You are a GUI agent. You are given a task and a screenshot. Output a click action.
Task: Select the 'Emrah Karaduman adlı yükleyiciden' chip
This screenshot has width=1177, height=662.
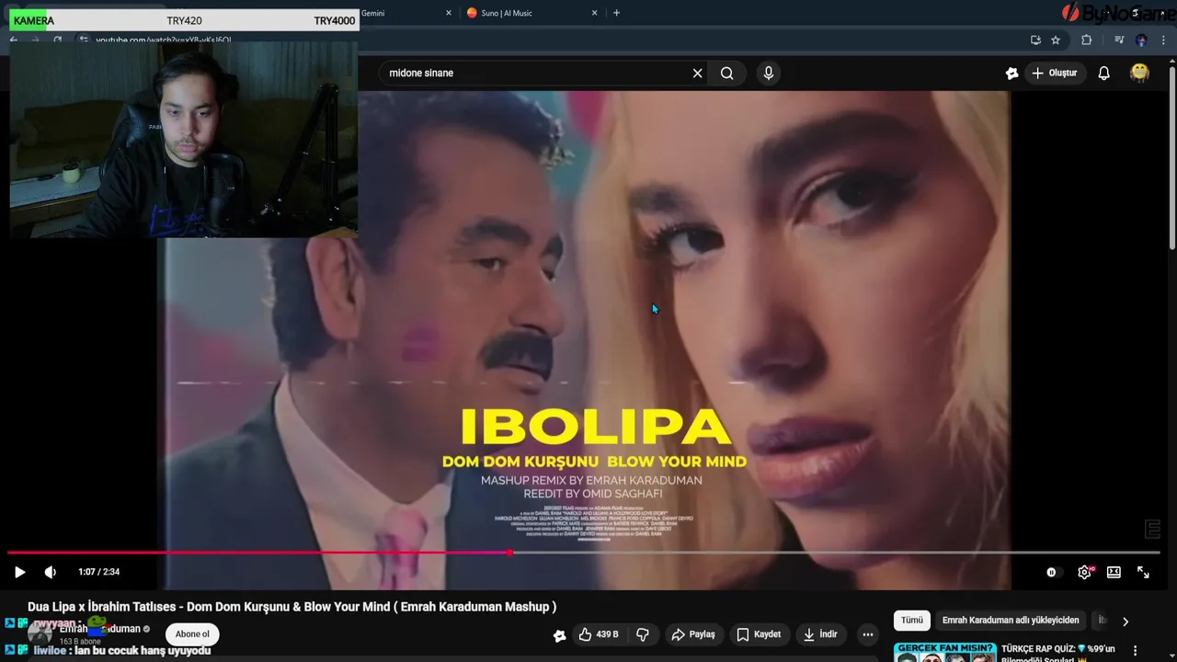(1011, 620)
